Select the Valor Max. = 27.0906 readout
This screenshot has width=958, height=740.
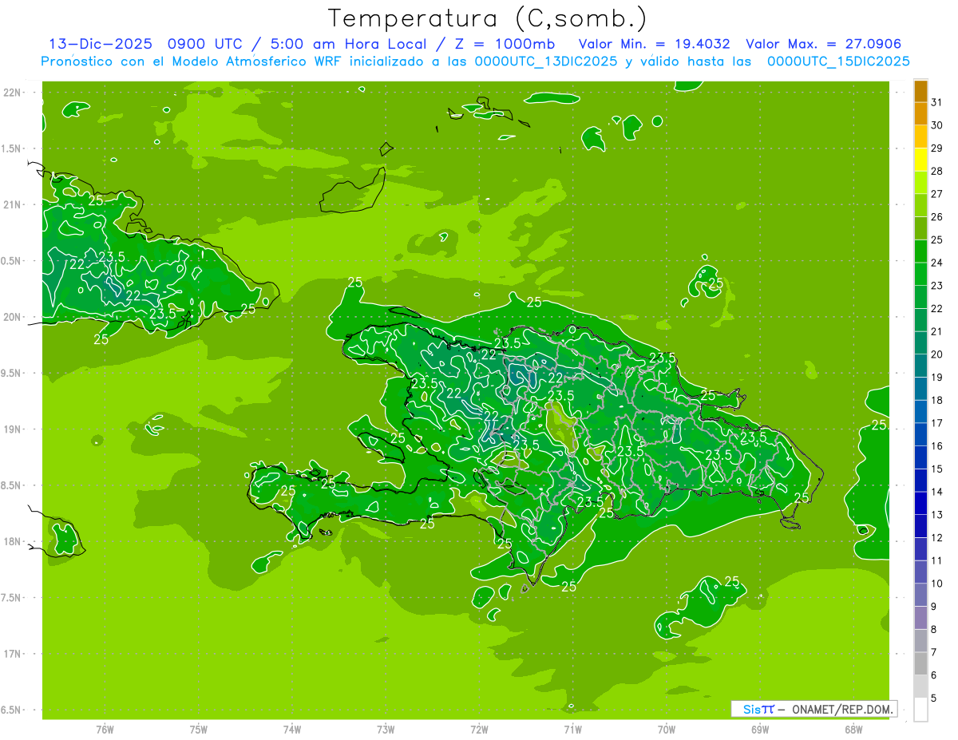823,44
